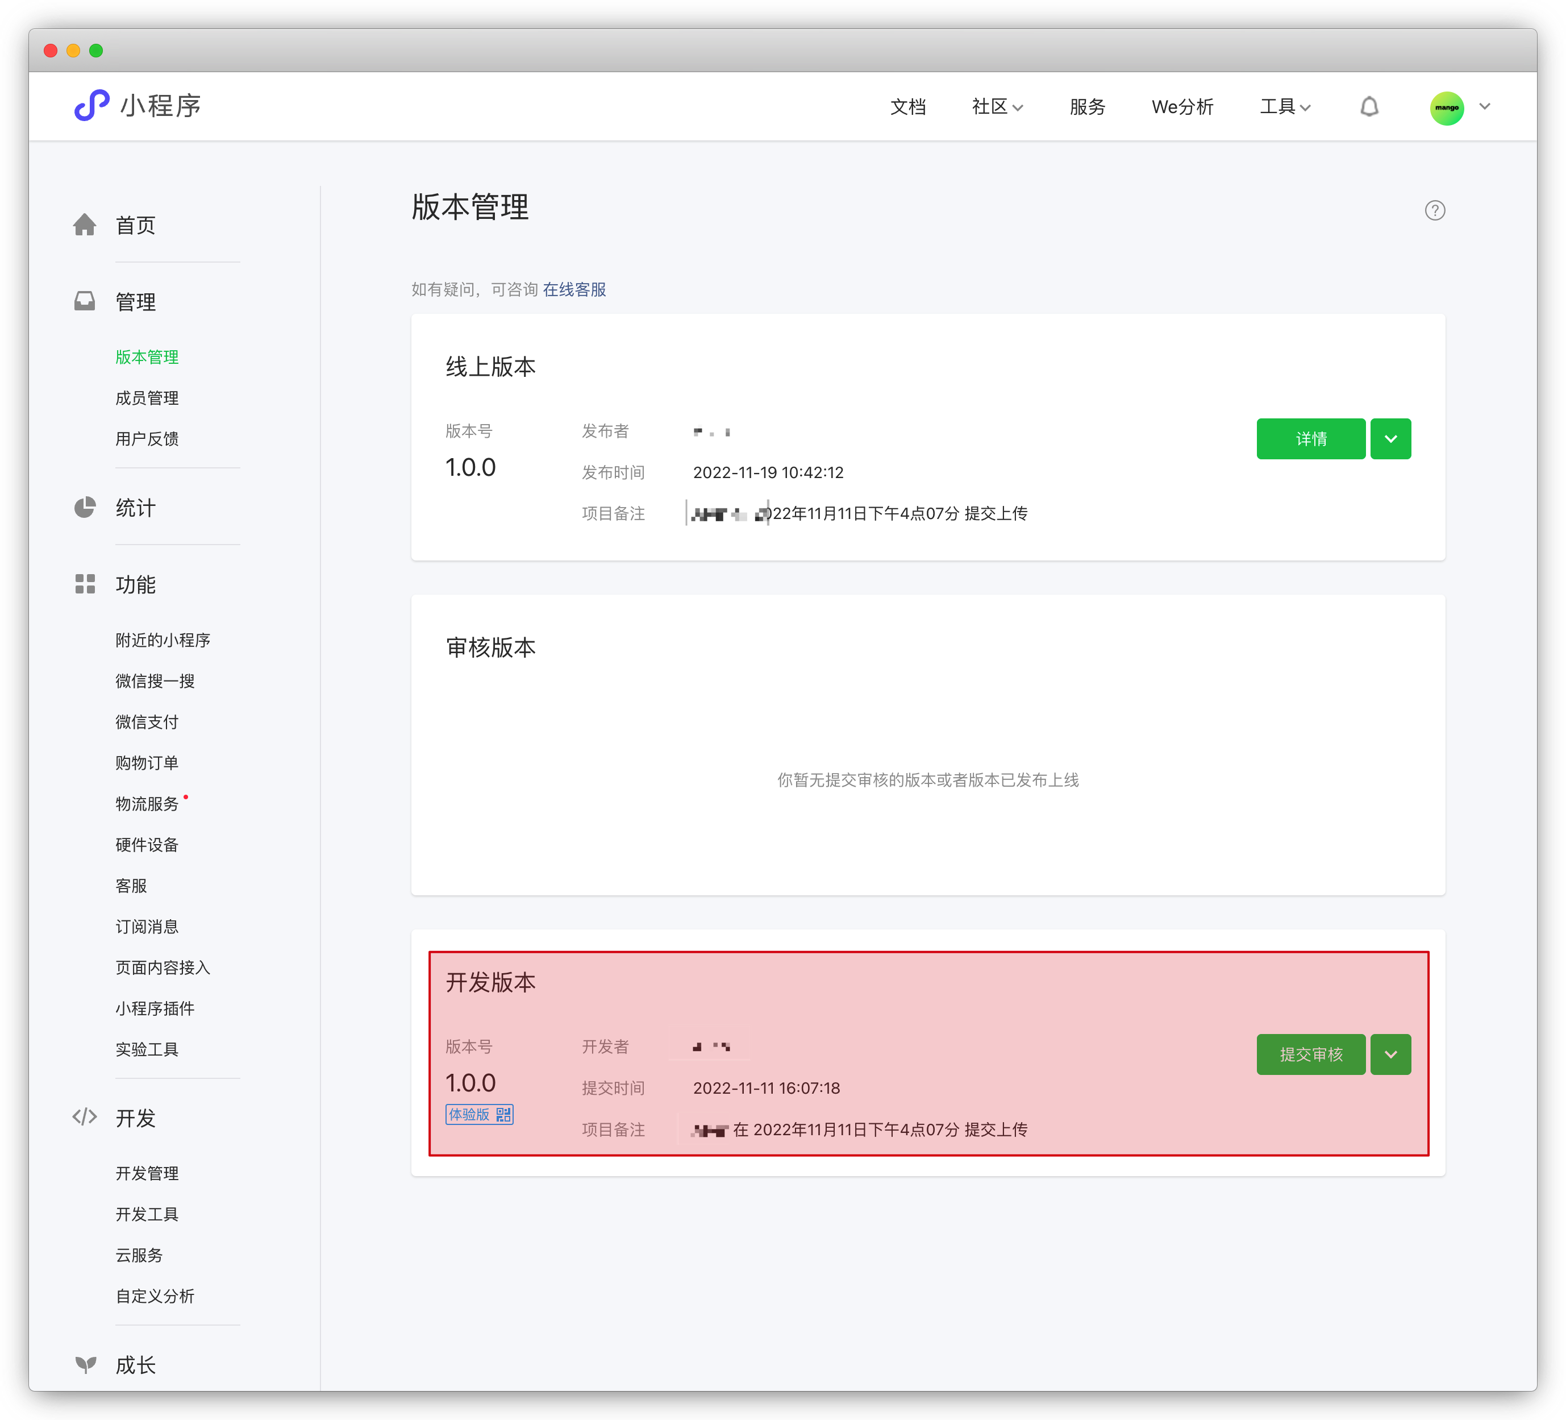1566x1420 pixels.
Task: Click the 功能 grid icon
Action: (85, 584)
